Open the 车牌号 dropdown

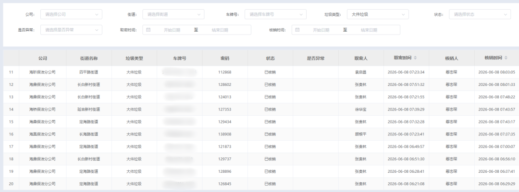275,14
